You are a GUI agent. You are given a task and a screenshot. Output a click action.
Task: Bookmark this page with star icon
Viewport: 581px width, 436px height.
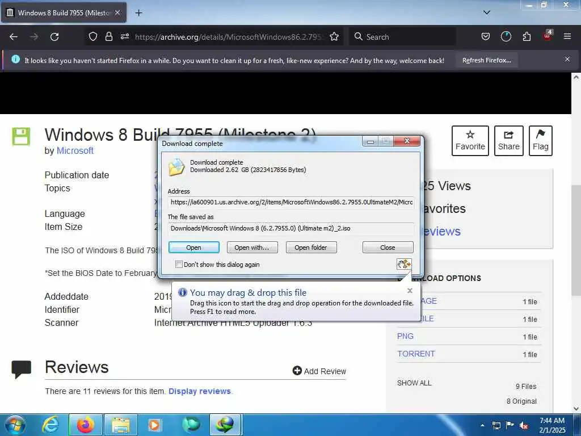pyautogui.click(x=334, y=37)
